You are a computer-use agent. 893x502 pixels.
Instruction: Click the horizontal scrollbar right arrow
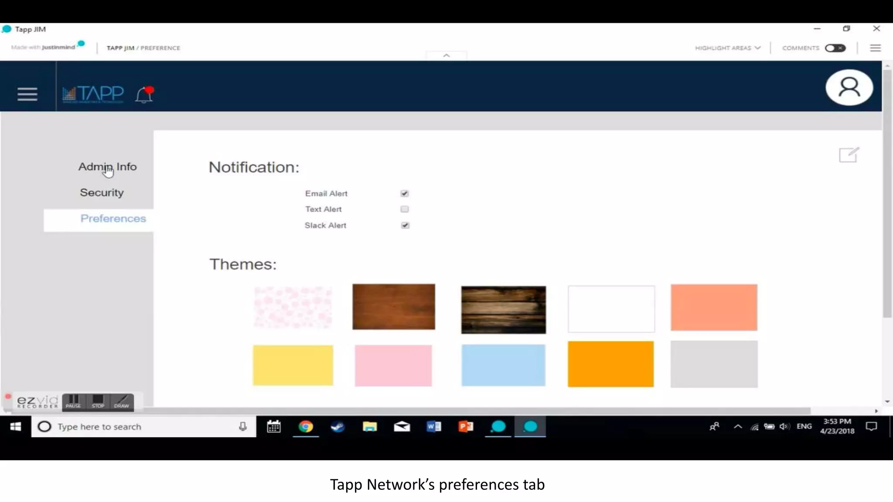click(876, 411)
